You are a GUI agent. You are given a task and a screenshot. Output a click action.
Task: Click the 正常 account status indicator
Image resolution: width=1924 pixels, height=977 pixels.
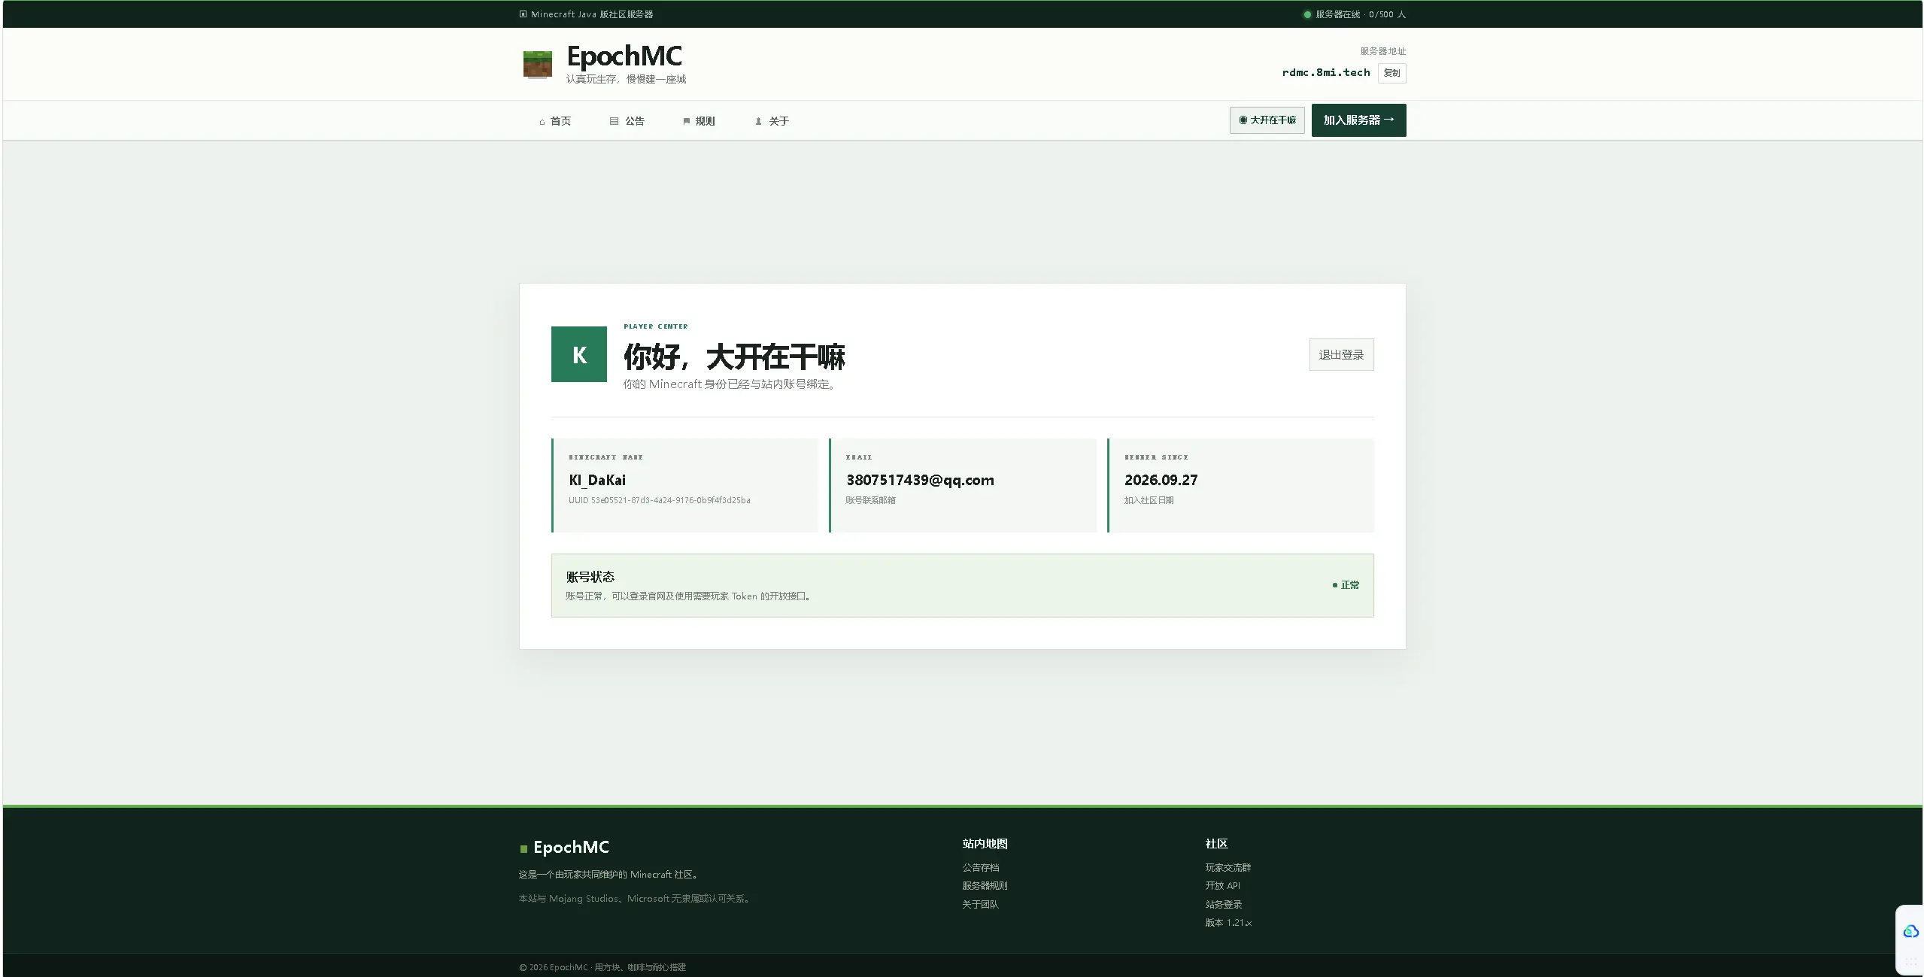(1346, 585)
